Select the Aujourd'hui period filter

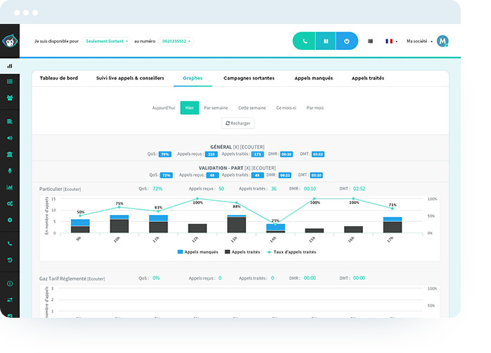tap(163, 108)
